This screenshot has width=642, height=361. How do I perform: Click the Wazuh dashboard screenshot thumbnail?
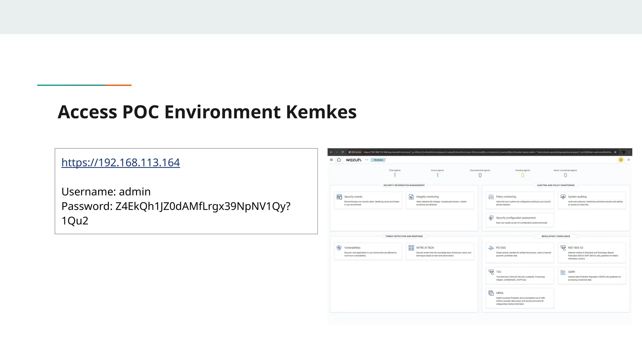[x=480, y=236]
